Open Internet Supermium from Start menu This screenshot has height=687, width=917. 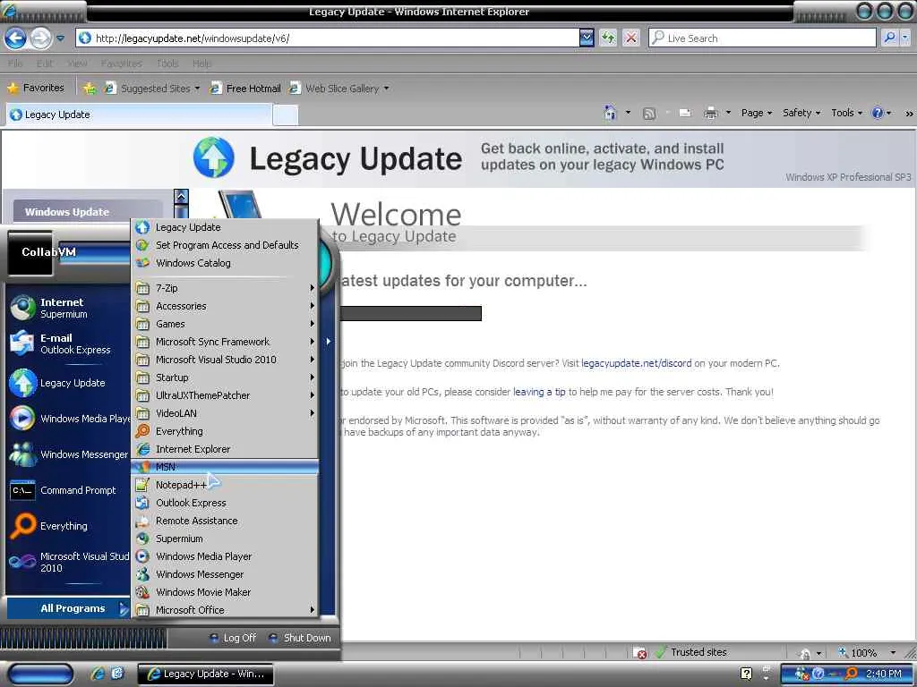point(65,308)
